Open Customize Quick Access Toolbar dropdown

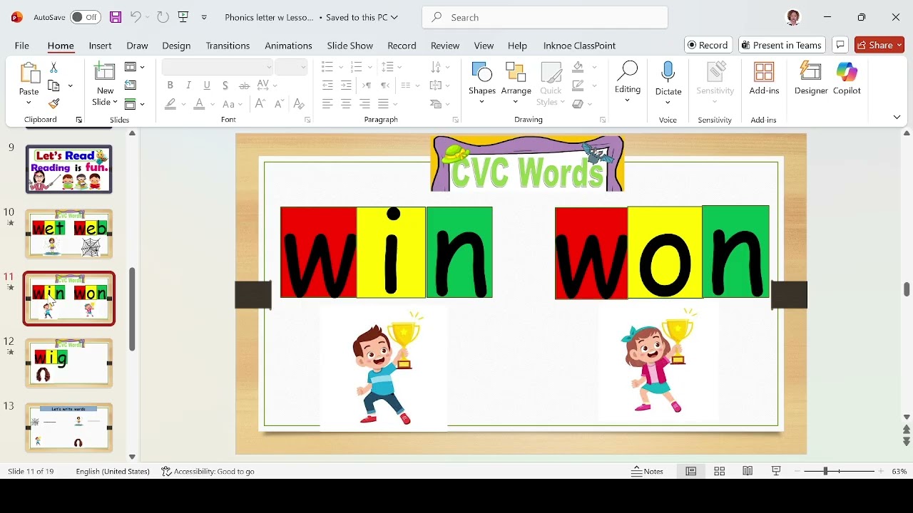coord(204,17)
